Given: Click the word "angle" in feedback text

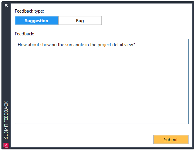Looking at the screenshot, I should coord(79,45).
